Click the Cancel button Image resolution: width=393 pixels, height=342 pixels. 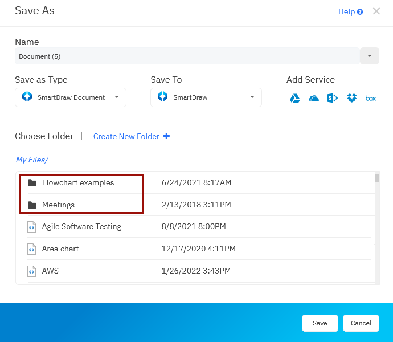coord(361,323)
